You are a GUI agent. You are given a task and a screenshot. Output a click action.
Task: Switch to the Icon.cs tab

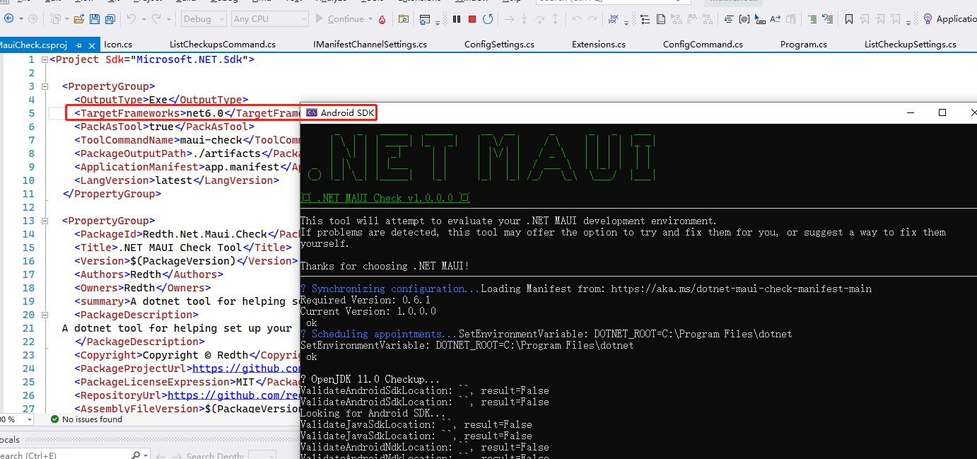pos(118,44)
